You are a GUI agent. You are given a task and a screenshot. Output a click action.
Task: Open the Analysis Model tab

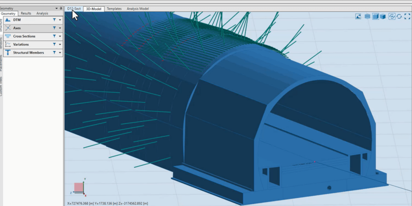[138, 8]
